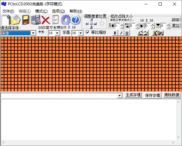Open the 字宽 width dropdown
This screenshot has width=182, height=146.
(x=57, y=33)
